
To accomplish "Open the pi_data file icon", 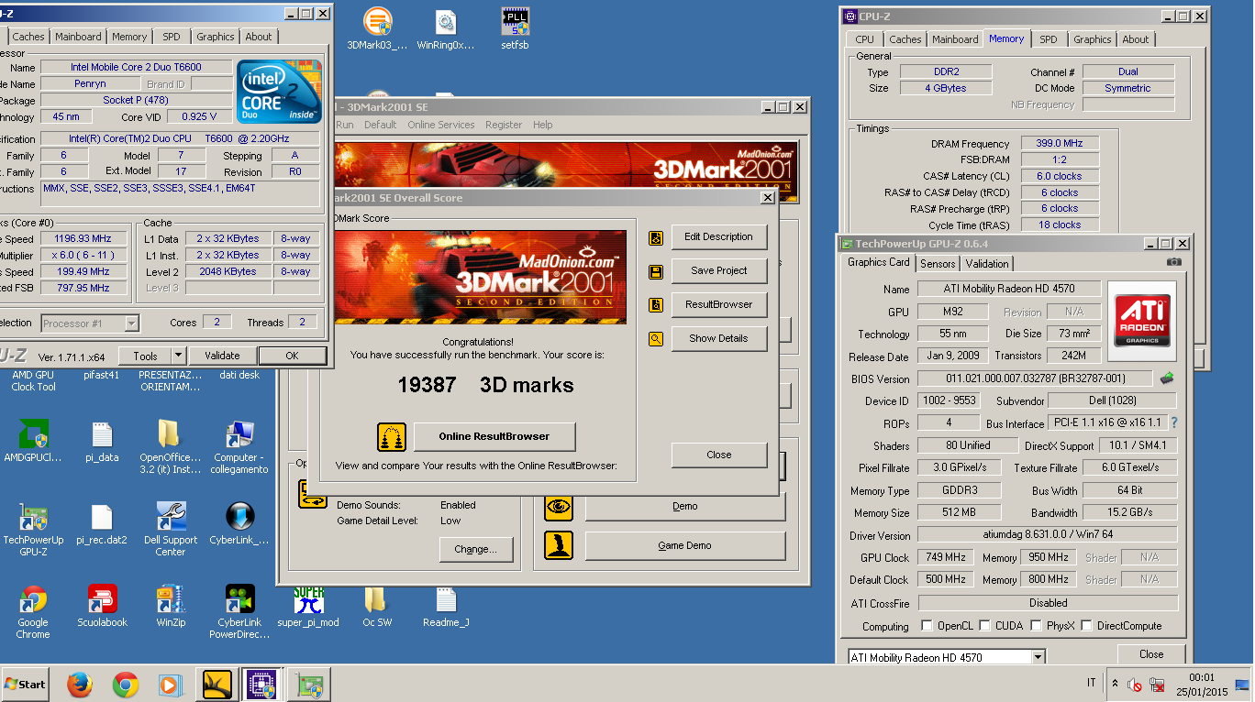I will (102, 440).
